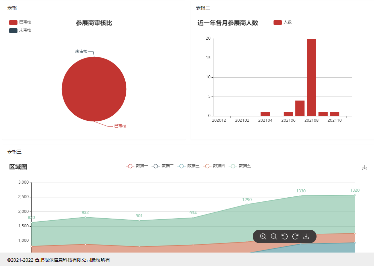Click the 1290 data point on 数据五 line
Screen dimensions: 374x266
click(247, 204)
